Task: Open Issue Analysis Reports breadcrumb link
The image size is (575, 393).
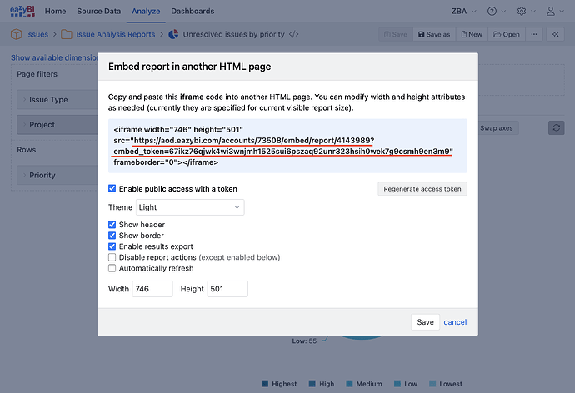Action: [x=116, y=34]
